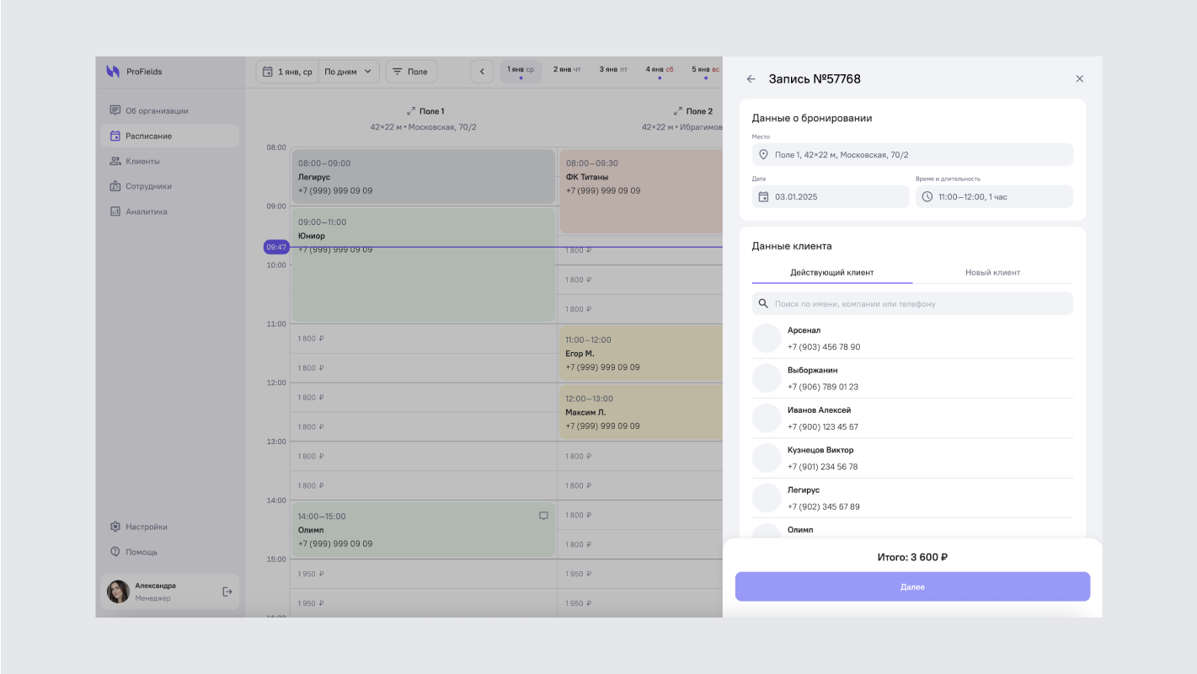Open the comment icon on Олимп booking
Image resolution: width=1197 pixels, height=674 pixels.
(x=543, y=516)
